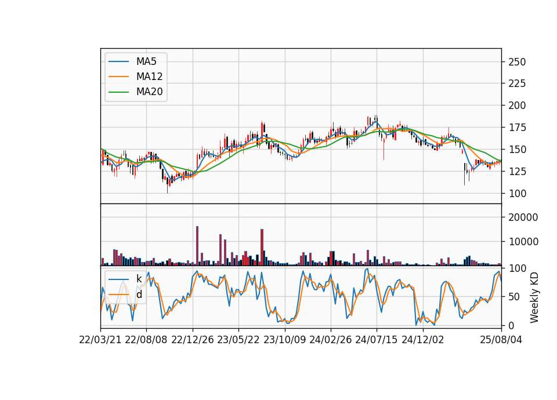Click the 24/02/26 date label

click(x=330, y=340)
